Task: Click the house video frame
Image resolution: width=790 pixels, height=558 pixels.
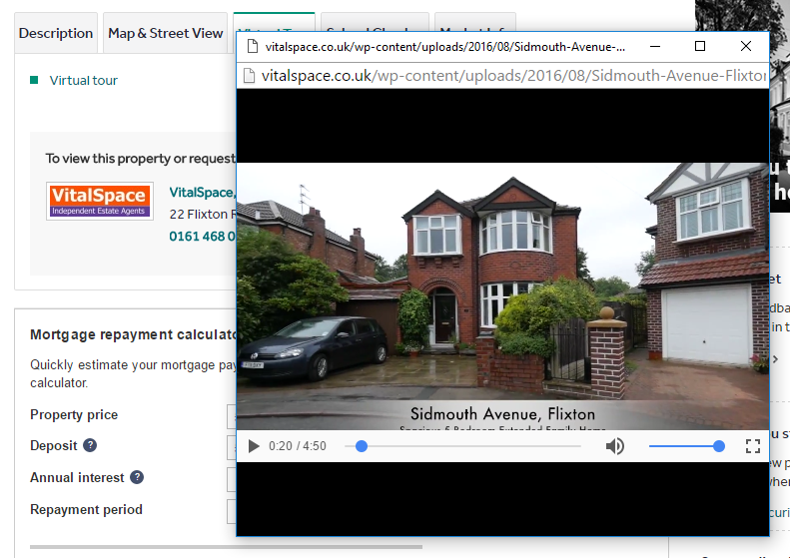Action: (x=502, y=296)
